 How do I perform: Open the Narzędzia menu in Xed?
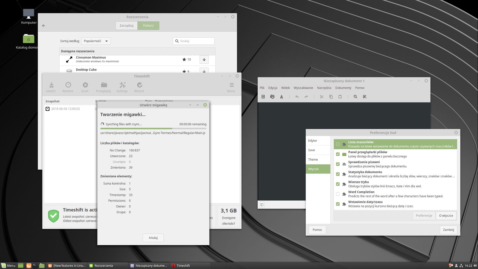324,88
